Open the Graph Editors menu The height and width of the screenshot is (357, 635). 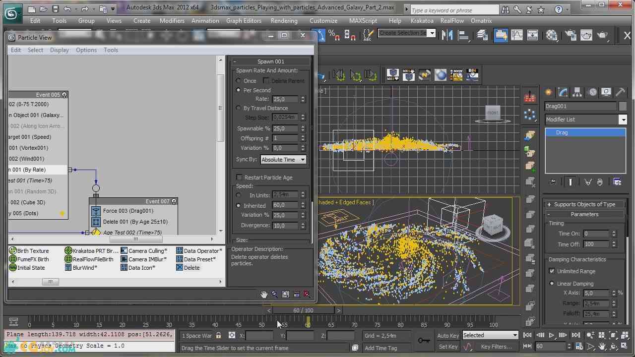[244, 21]
